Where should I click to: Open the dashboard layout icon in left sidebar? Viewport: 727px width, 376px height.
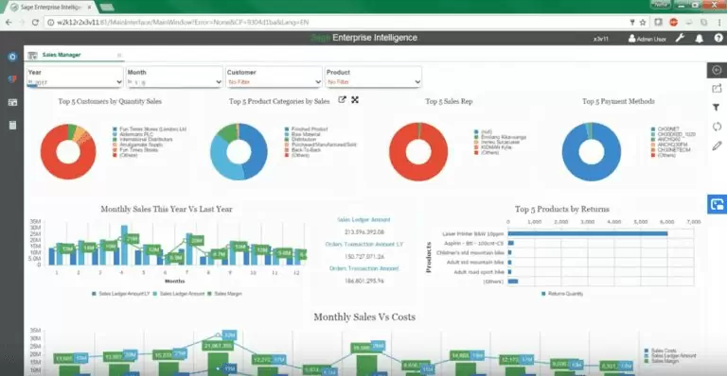[x=12, y=102]
